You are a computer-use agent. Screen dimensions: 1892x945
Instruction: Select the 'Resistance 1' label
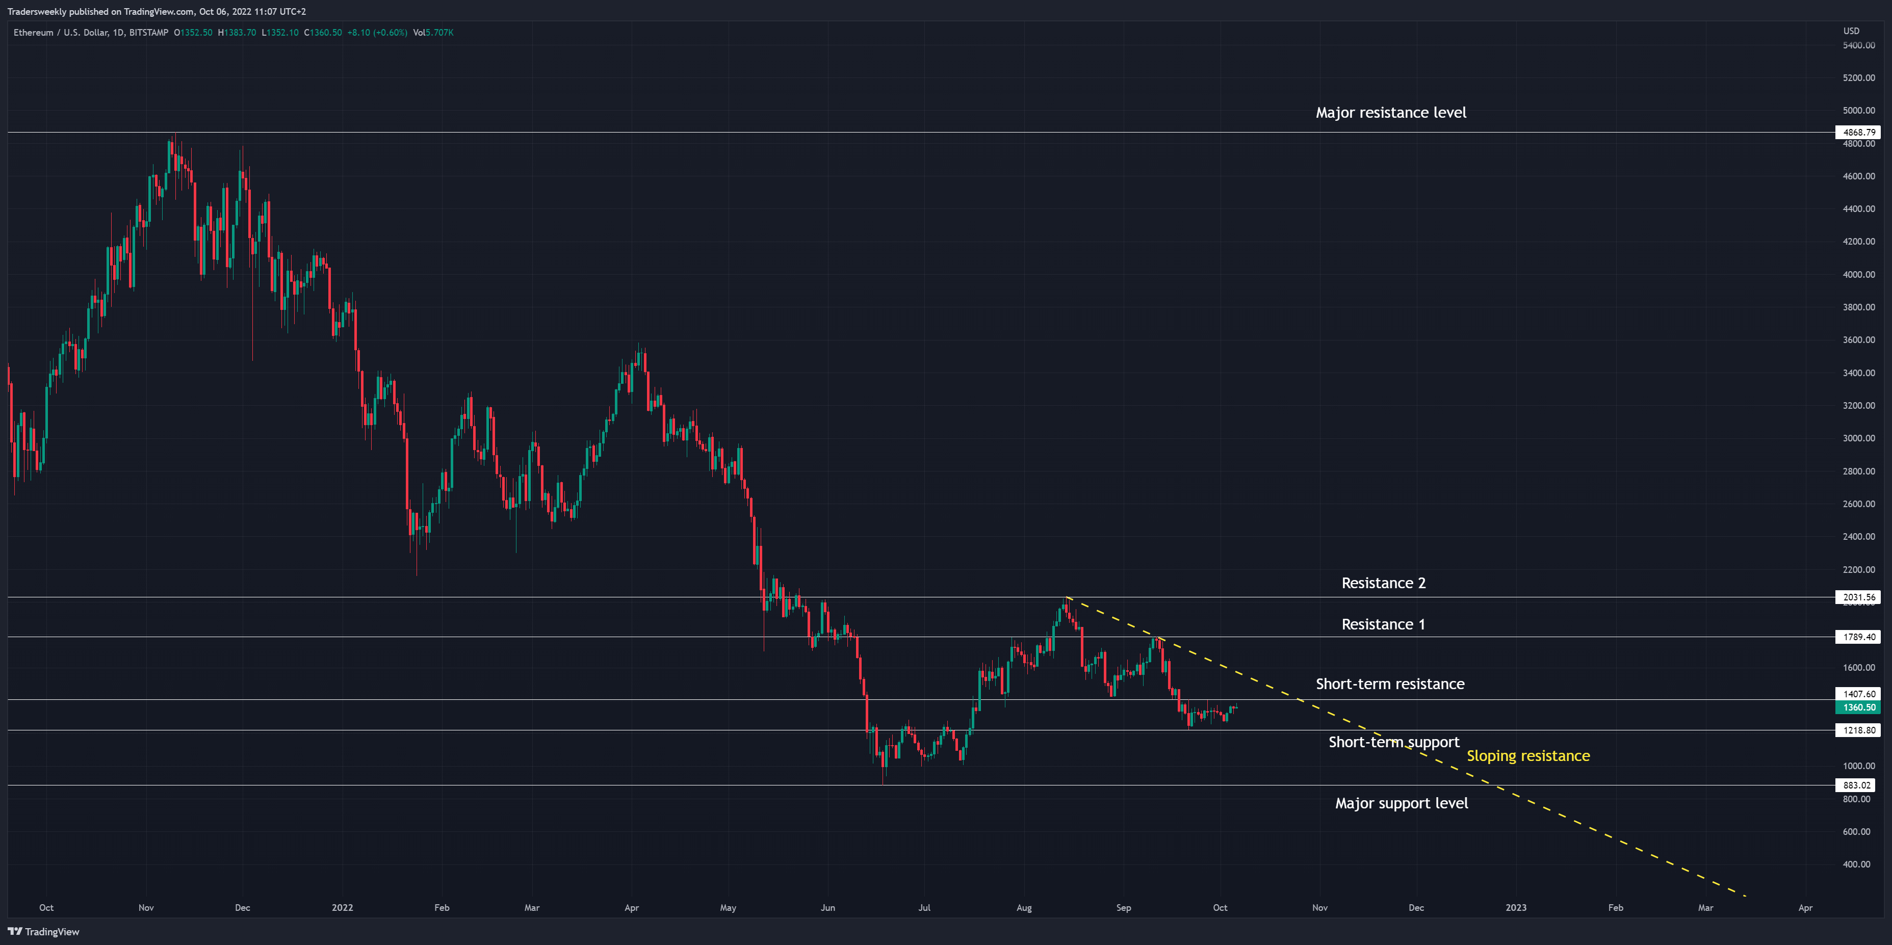[x=1383, y=624]
